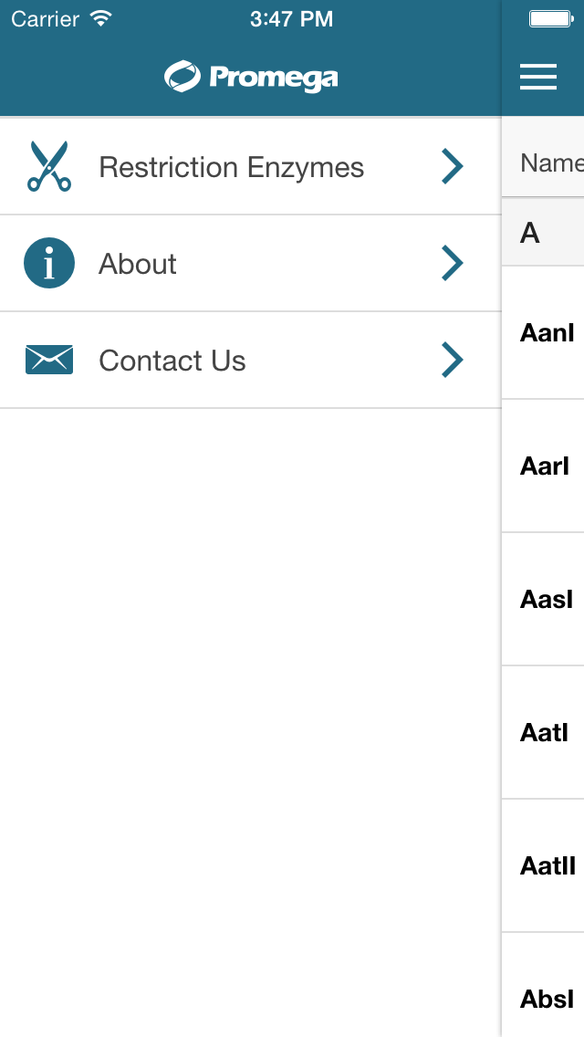584x1037 pixels.
Task: Select the AarI enzyme row
Action: pyautogui.click(x=543, y=466)
